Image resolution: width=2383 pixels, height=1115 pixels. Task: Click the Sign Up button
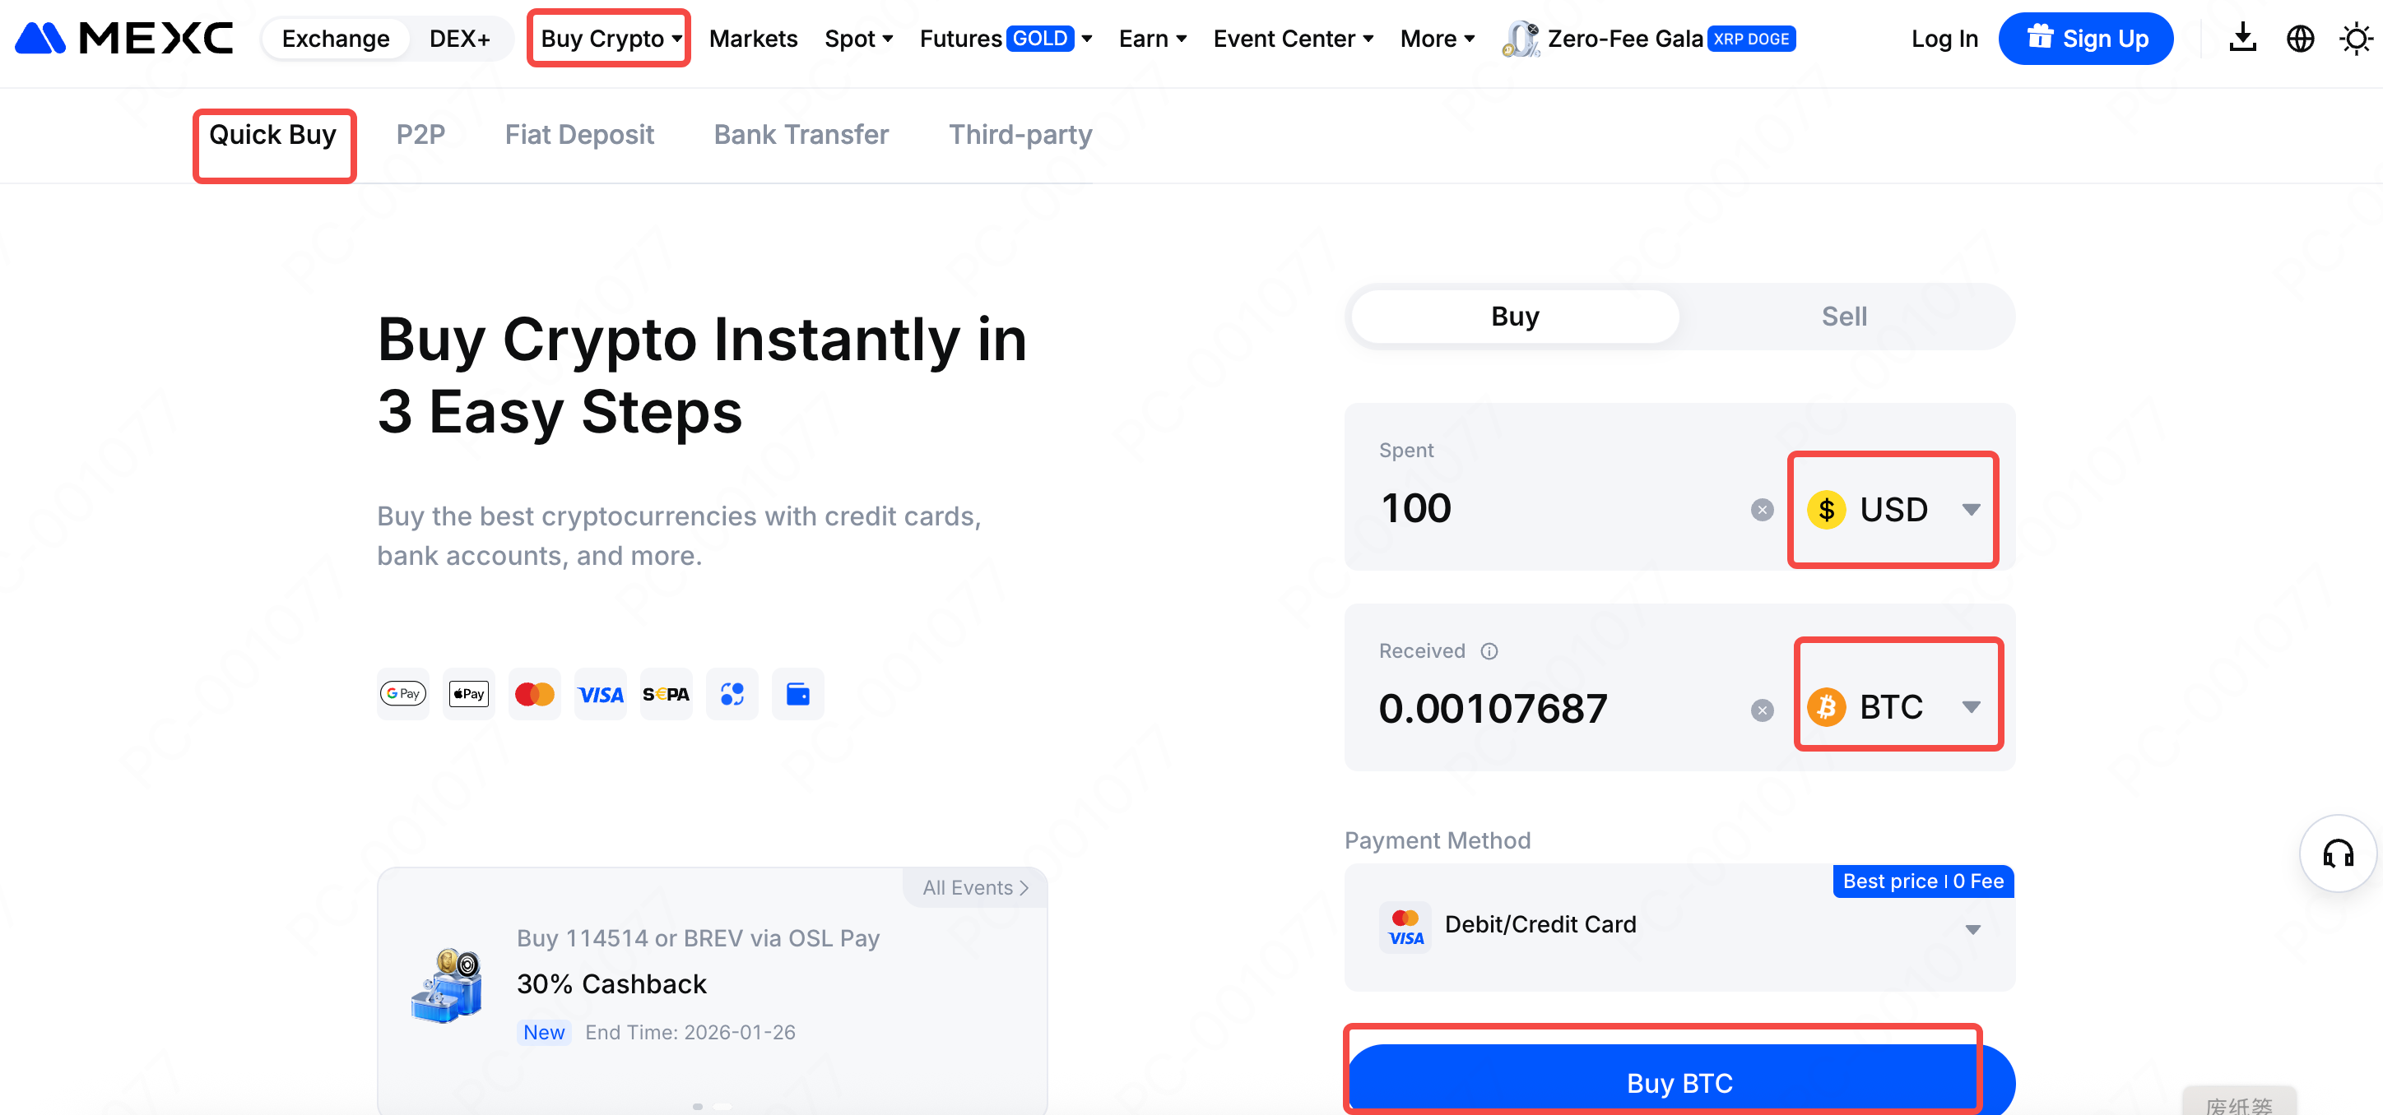coord(2085,39)
